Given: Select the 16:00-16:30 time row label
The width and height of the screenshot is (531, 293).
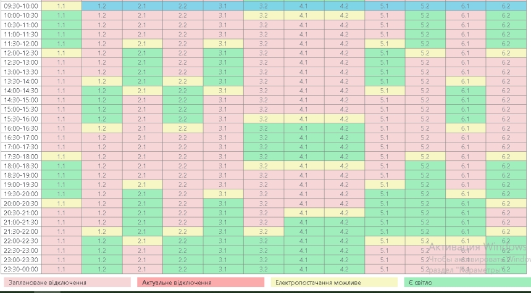Looking at the screenshot, I should [x=20, y=128].
